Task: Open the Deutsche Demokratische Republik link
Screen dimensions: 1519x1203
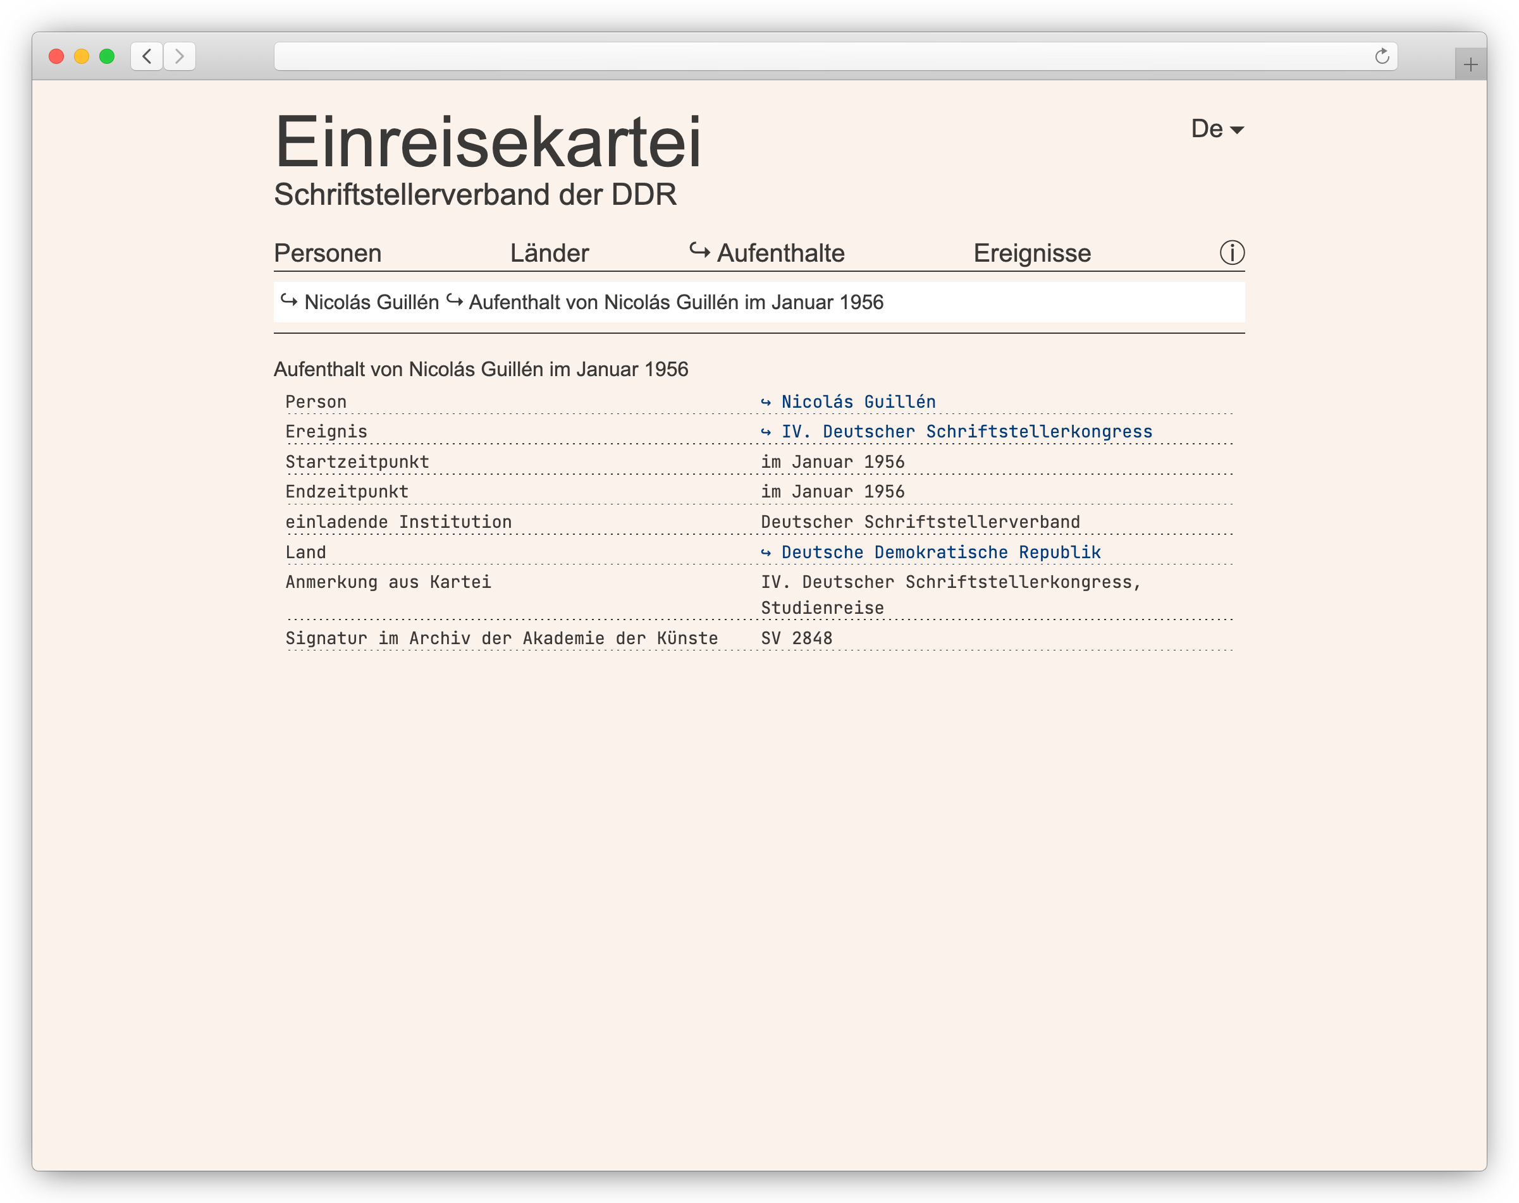Action: (x=940, y=553)
